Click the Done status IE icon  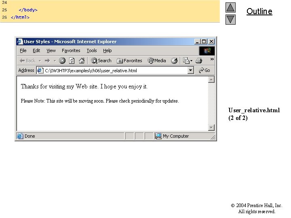click(20, 136)
